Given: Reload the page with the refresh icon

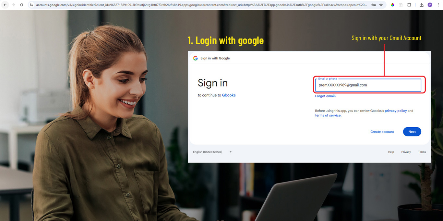Looking at the screenshot, I should (22, 5).
